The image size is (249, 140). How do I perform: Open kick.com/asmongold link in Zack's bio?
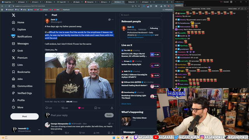tap(146, 35)
